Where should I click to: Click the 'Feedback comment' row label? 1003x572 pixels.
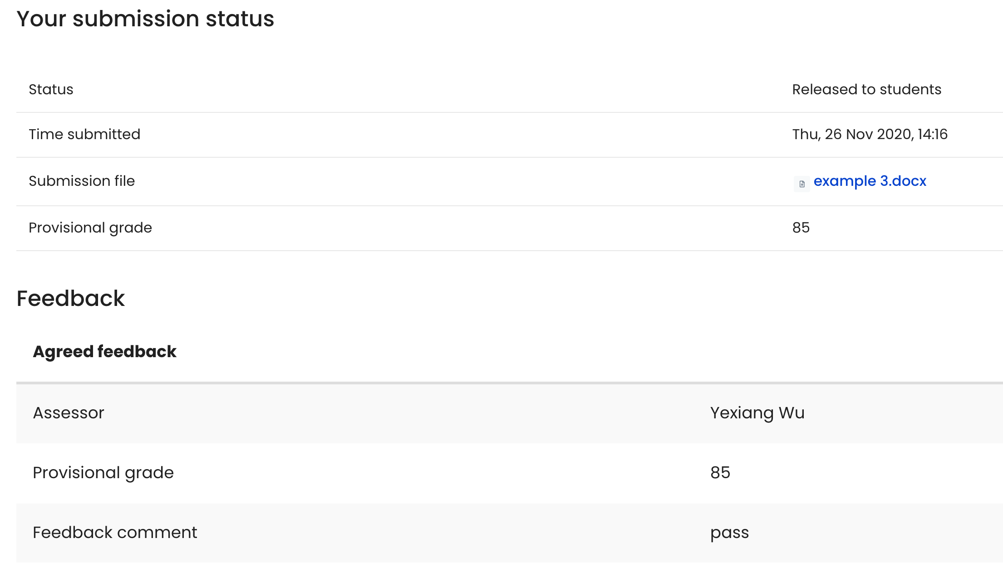pos(115,533)
